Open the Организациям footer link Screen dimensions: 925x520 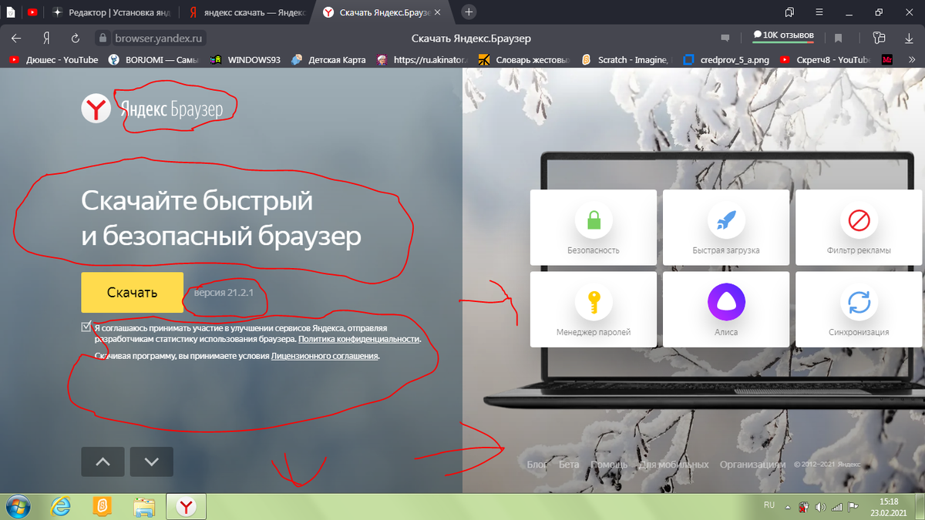click(x=753, y=465)
